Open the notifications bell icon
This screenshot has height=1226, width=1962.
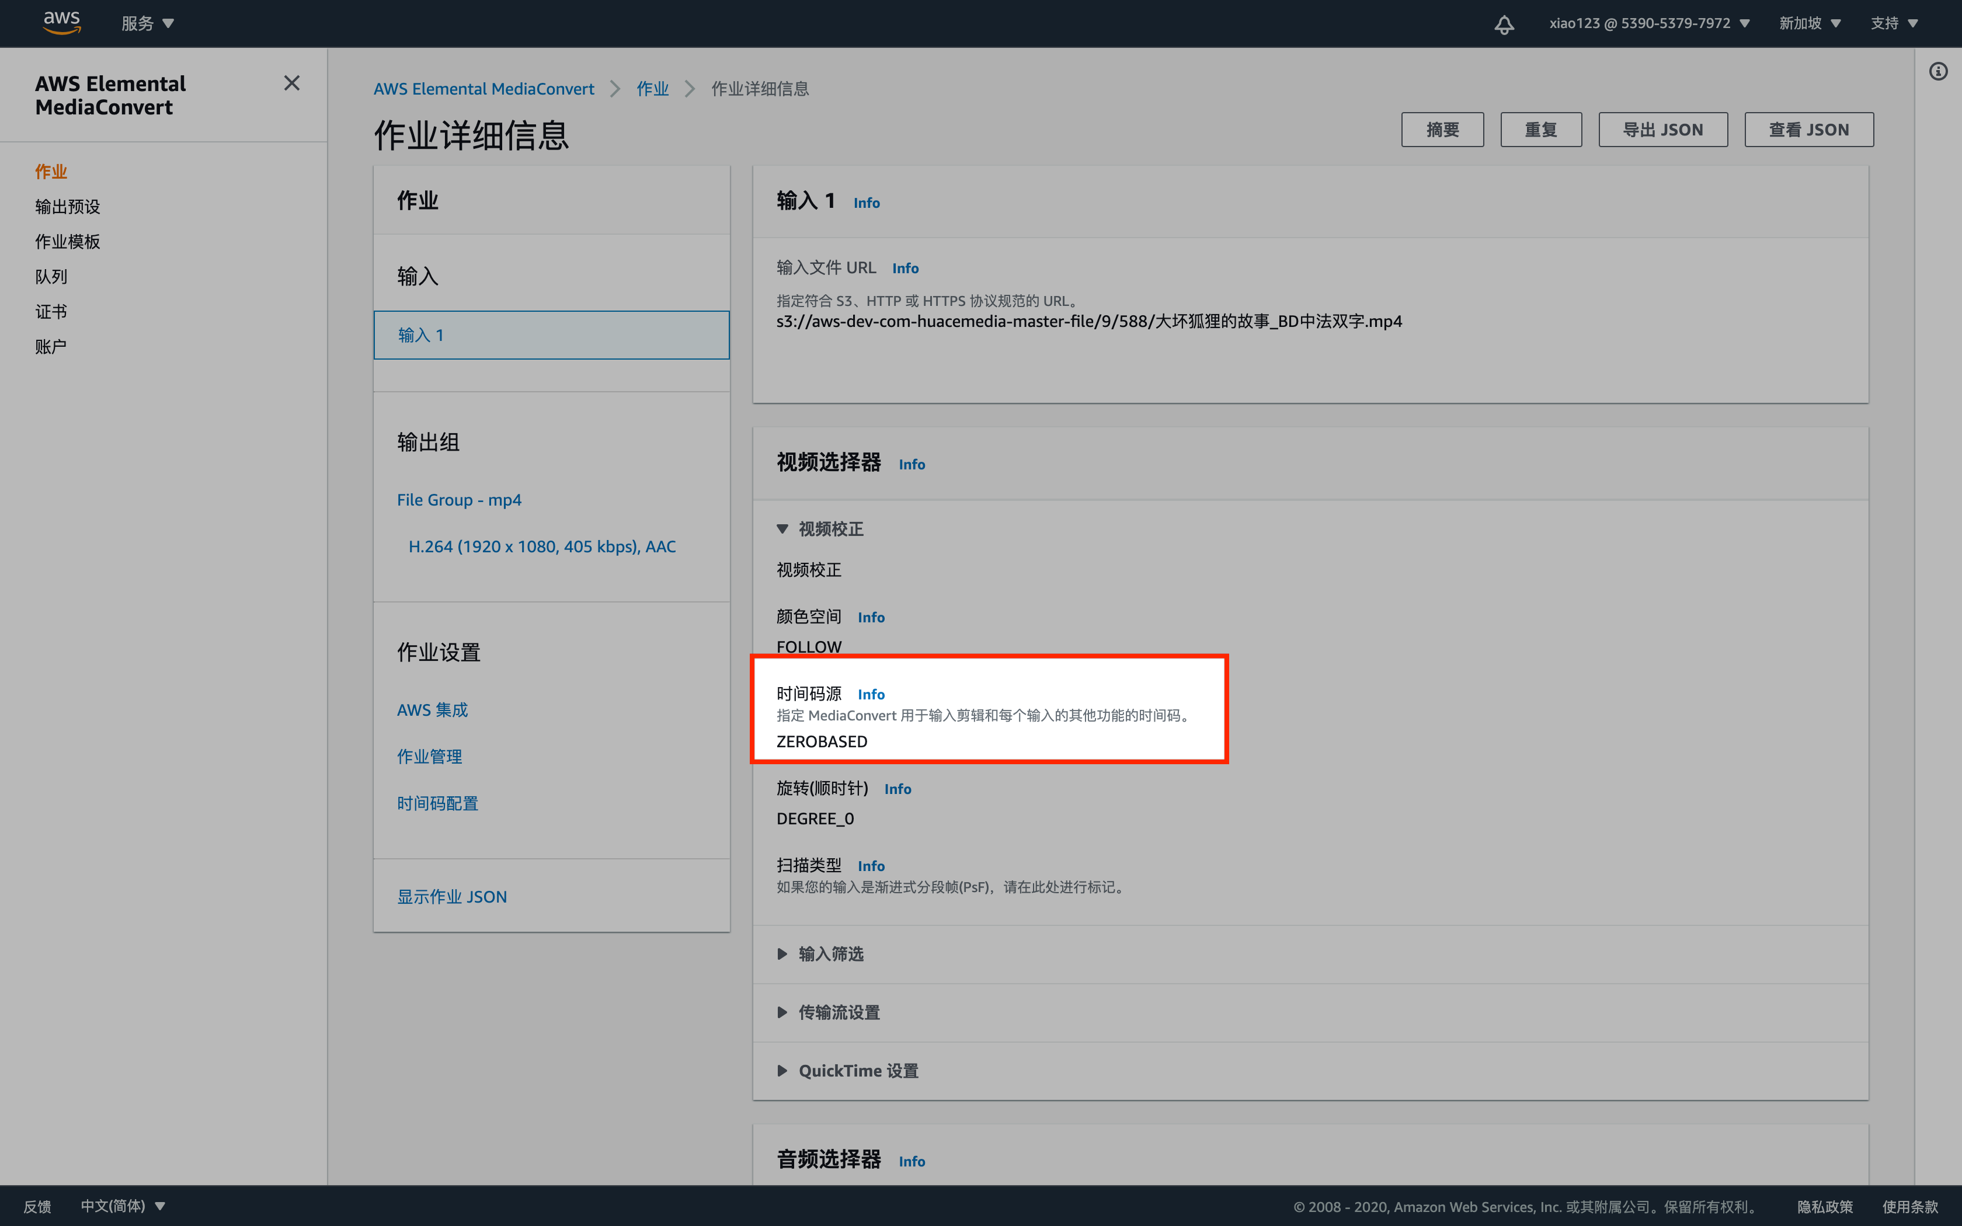click(x=1504, y=25)
